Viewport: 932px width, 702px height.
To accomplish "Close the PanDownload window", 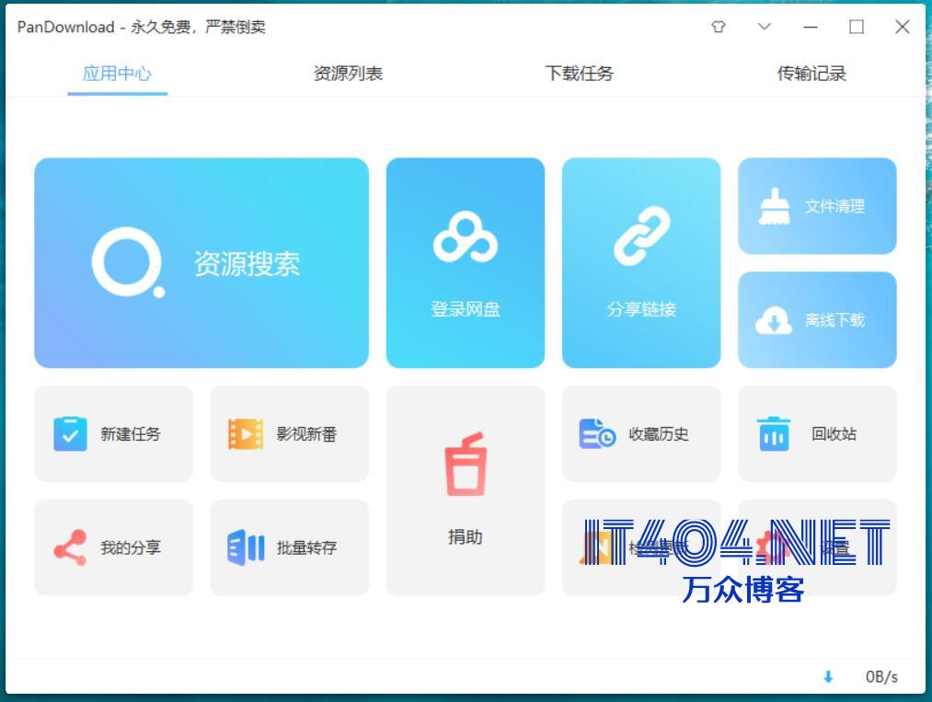I will click(x=903, y=27).
